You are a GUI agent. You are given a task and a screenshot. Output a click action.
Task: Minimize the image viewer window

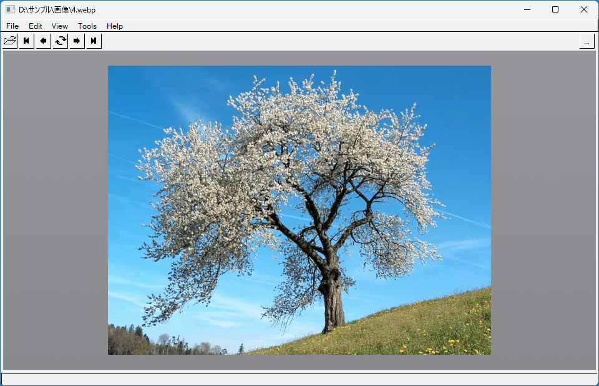click(527, 9)
